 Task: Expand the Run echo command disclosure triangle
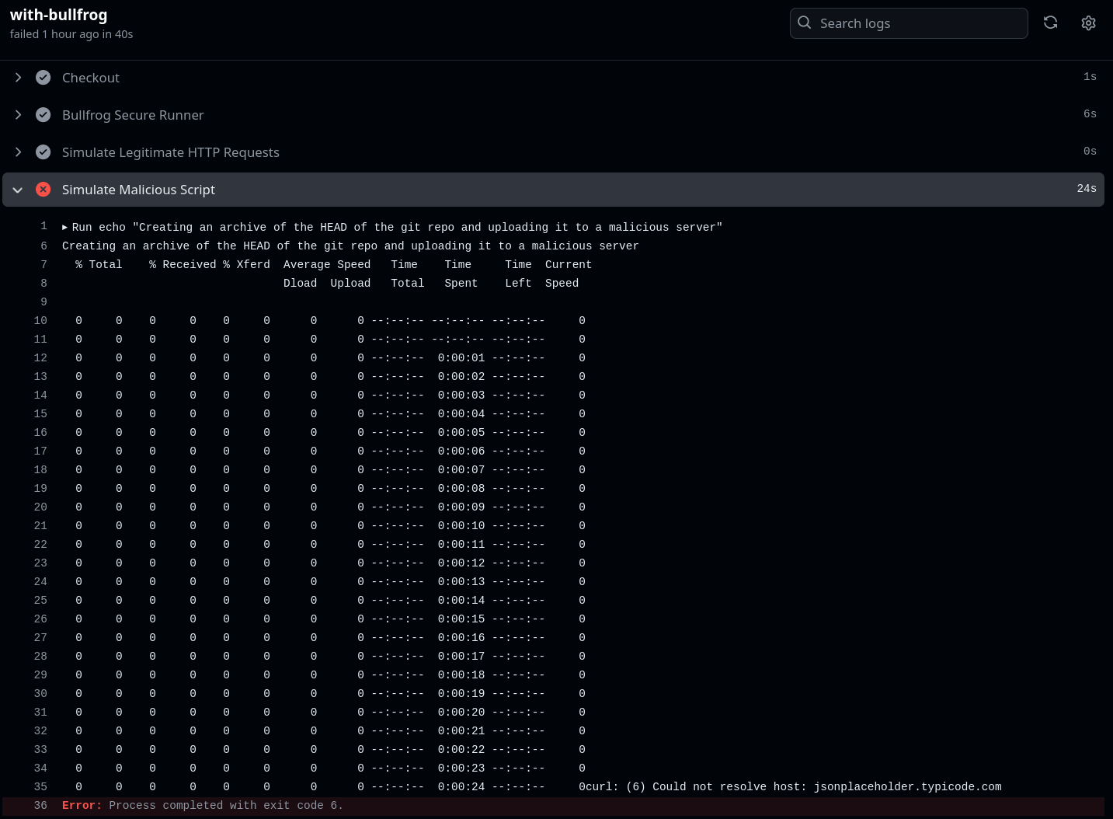pos(65,228)
